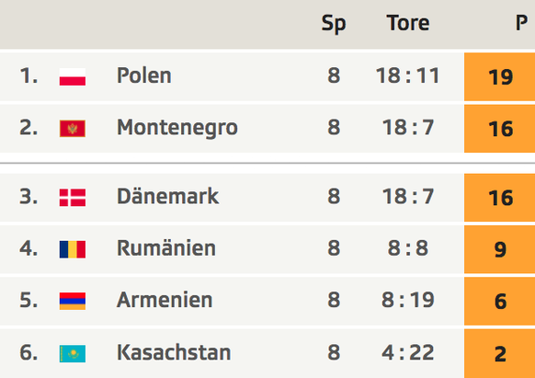
Task: Click Polen's orange 19 points cell
Action: click(499, 77)
